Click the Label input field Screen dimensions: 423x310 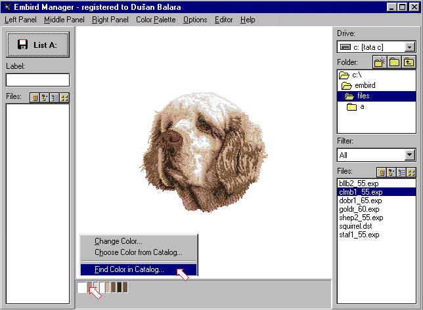tap(38, 80)
